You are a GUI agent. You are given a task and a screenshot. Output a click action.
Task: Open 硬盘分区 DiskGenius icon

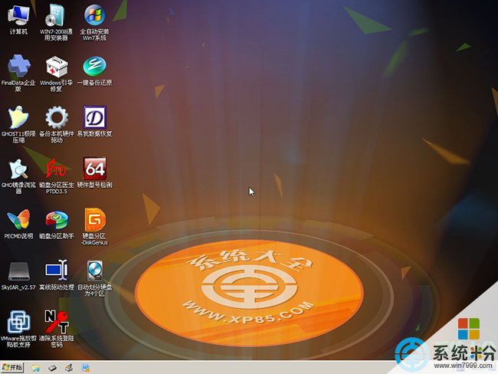click(94, 220)
